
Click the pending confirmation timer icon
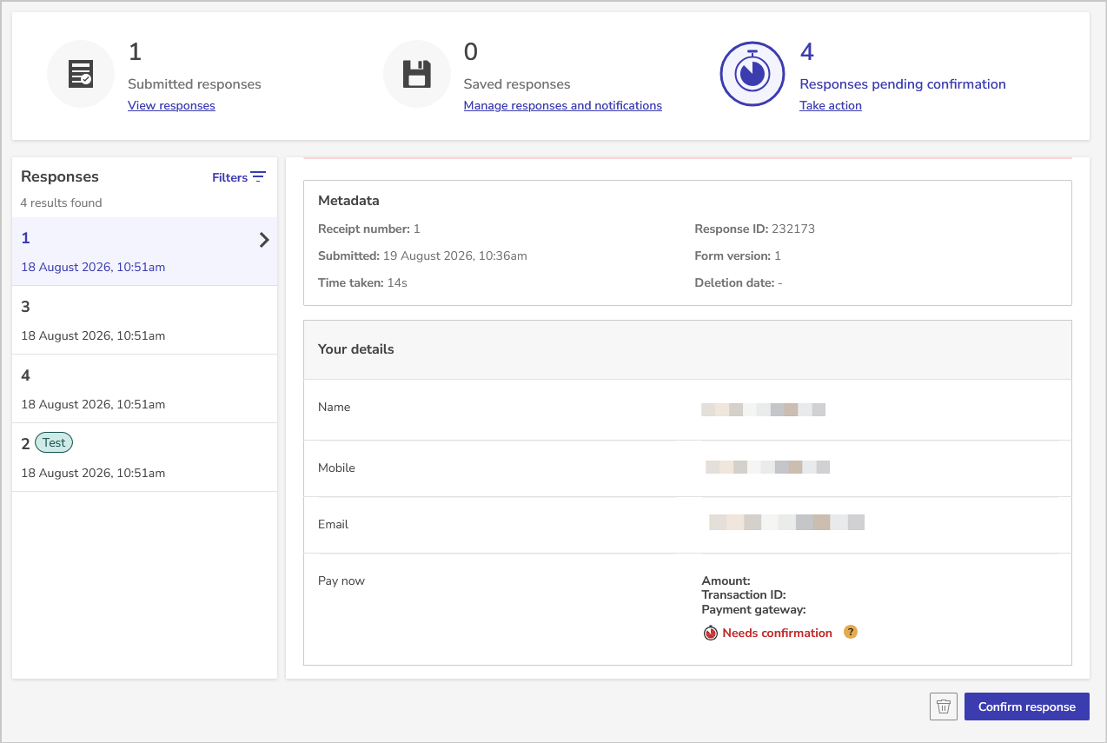click(x=752, y=74)
